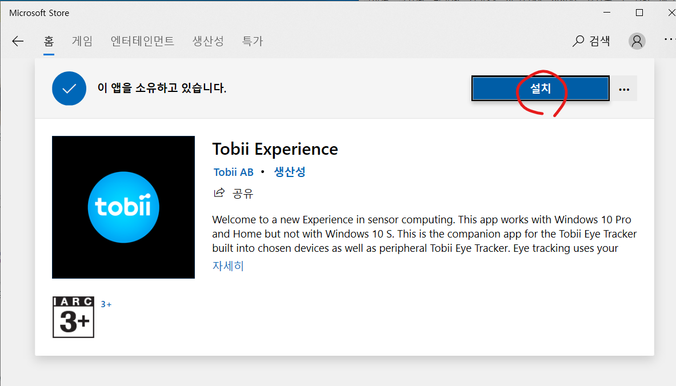Click the IARC 3+ rating badge

coord(73,317)
